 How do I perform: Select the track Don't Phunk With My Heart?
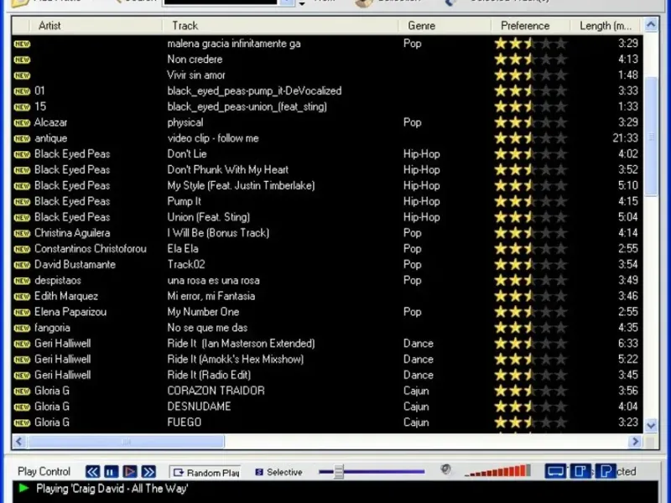pos(227,169)
